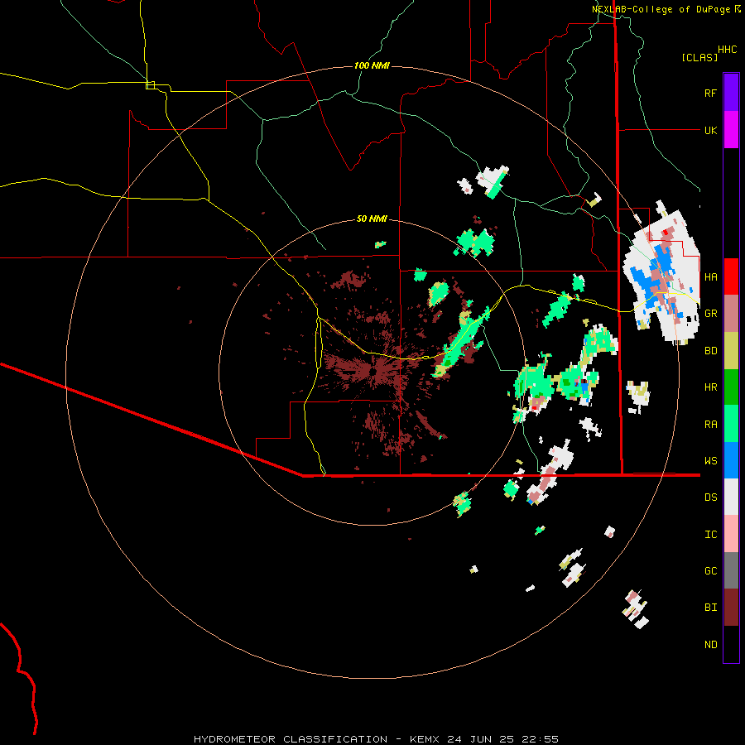Click the GC legend label
745x745 pixels.
pyautogui.click(x=710, y=571)
